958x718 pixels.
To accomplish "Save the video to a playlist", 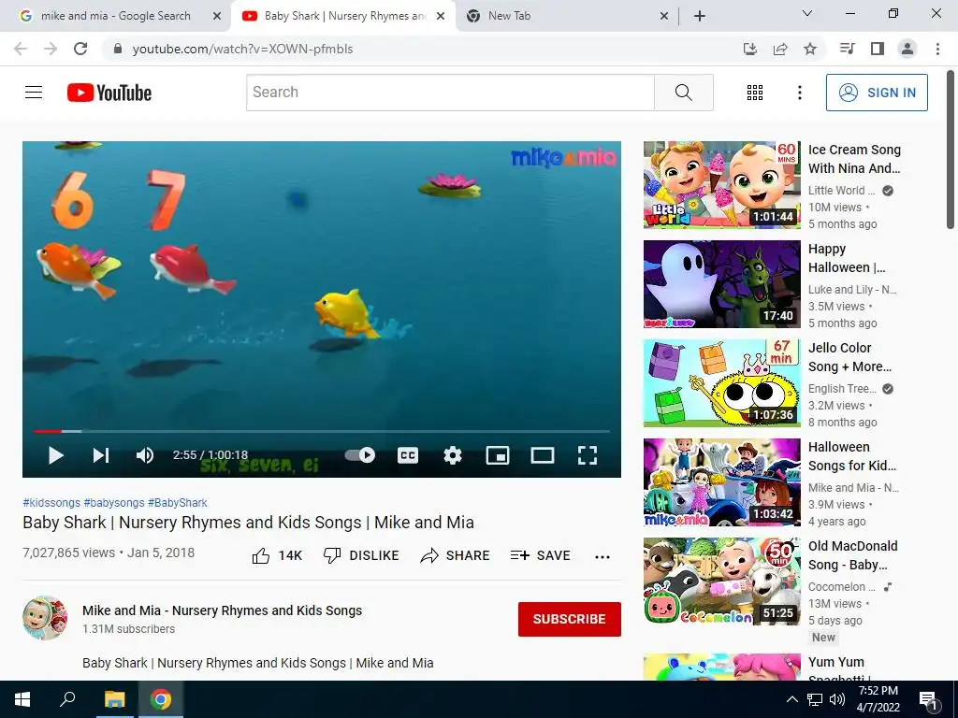I will pyautogui.click(x=540, y=555).
